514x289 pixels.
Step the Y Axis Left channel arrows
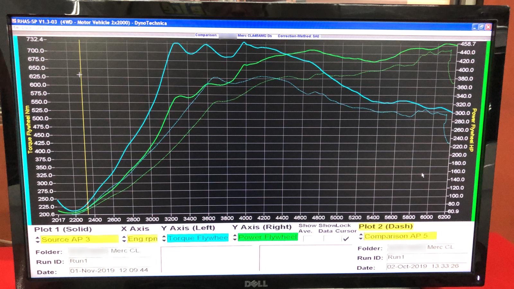click(x=164, y=238)
